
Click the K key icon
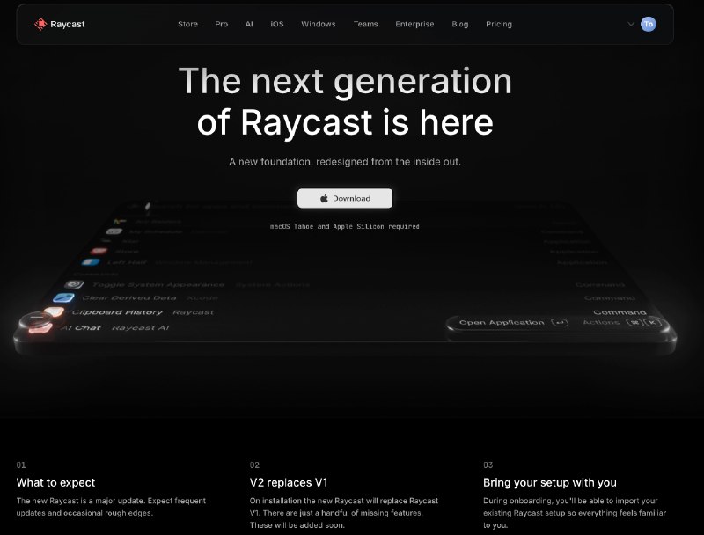point(652,322)
